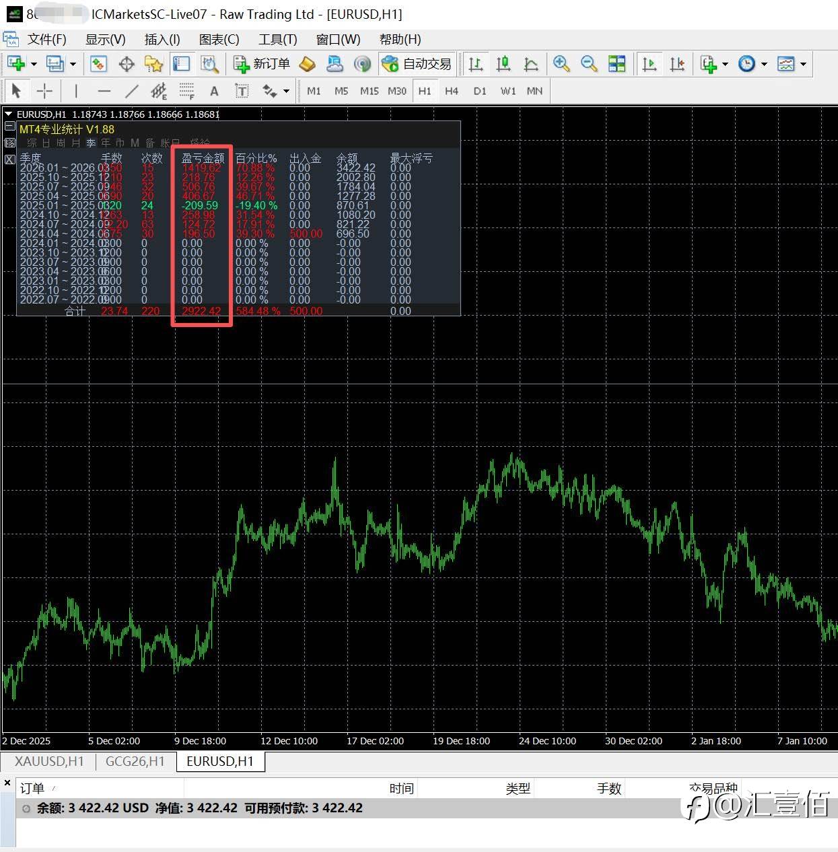Open the Templates icon
838x852 pixels.
(785, 64)
